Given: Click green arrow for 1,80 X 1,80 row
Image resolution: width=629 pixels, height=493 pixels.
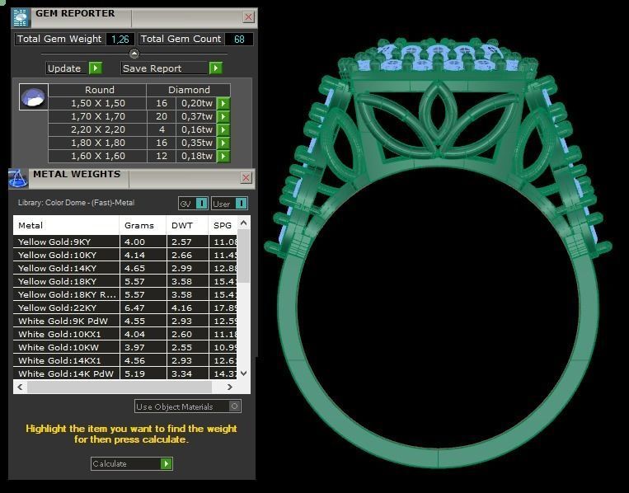Looking at the screenshot, I should (x=223, y=143).
